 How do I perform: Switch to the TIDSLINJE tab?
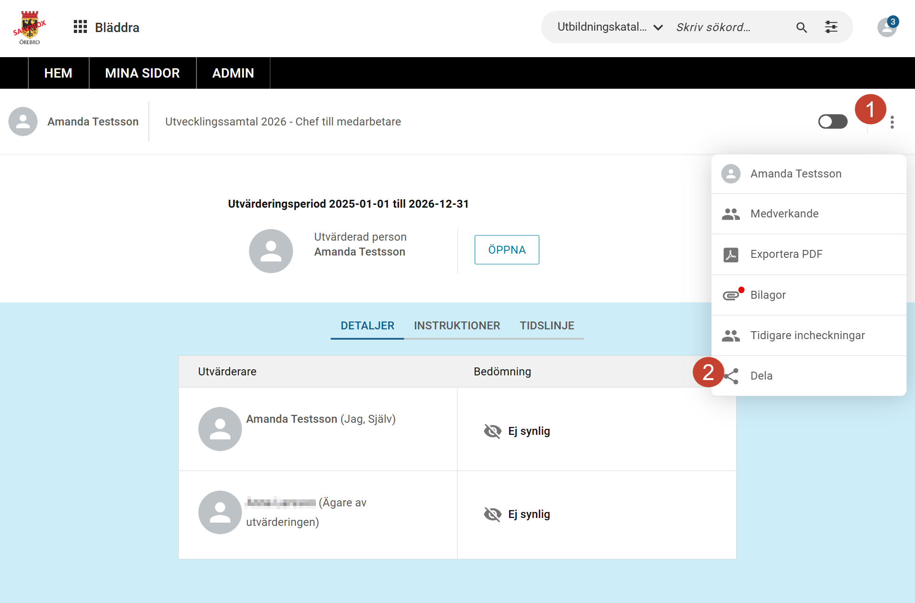547,326
